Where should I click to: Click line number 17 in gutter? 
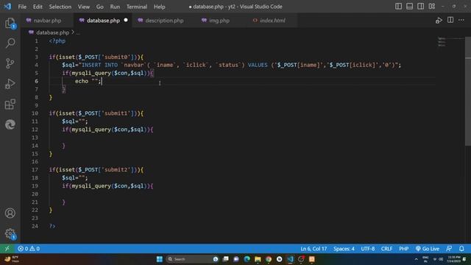pos(35,170)
